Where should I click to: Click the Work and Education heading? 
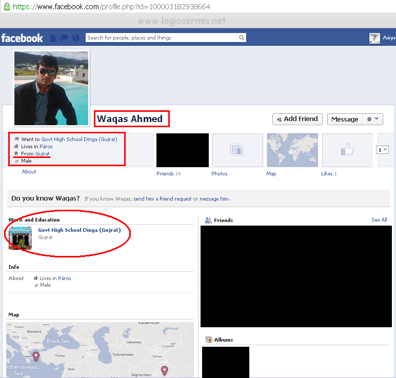coord(34,220)
